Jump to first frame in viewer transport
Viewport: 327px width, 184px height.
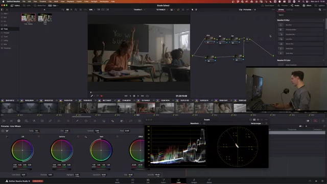click(126, 96)
